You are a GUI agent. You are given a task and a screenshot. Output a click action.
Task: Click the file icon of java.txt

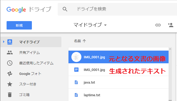tap(76, 82)
